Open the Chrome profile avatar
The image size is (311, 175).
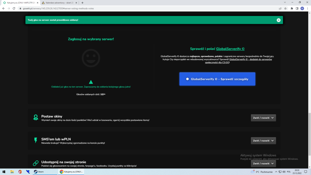coord(302,8)
